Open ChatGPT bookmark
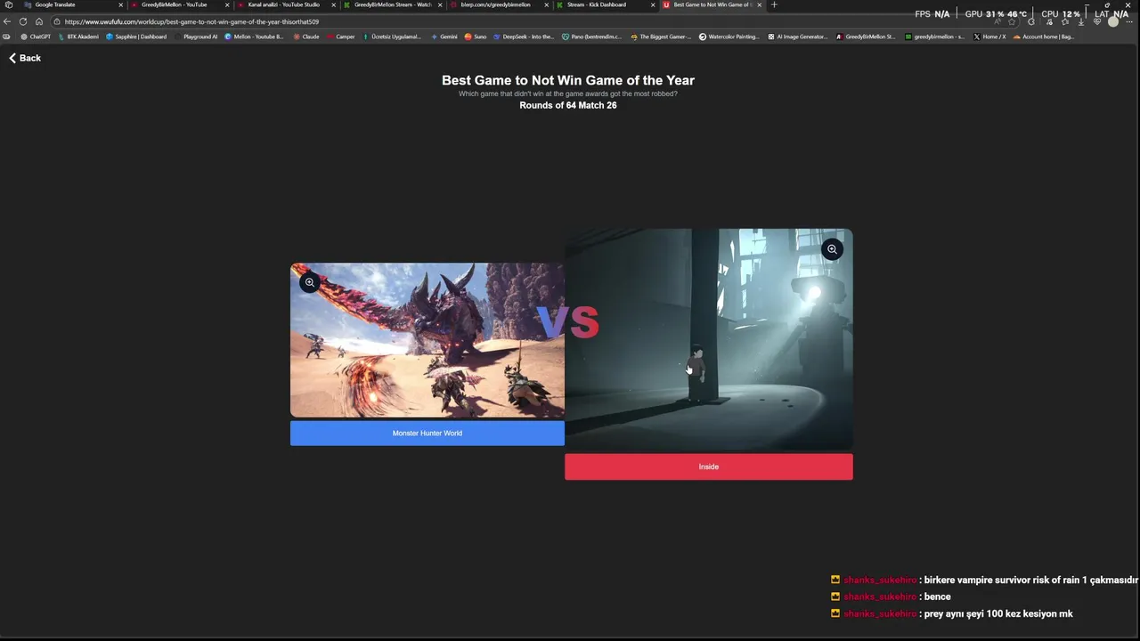The image size is (1140, 641). (x=36, y=37)
